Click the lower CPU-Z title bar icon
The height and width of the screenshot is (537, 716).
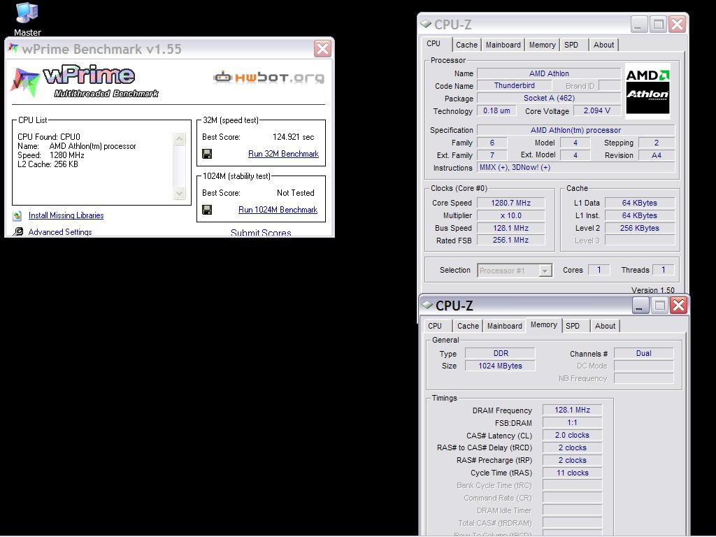click(427, 305)
